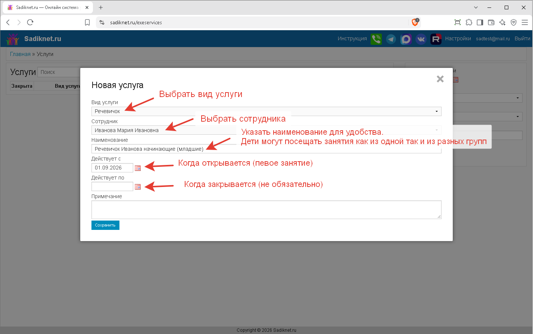The image size is (533, 334).
Task: Select the Sadiknet.ru browser tab
Action: point(48,7)
